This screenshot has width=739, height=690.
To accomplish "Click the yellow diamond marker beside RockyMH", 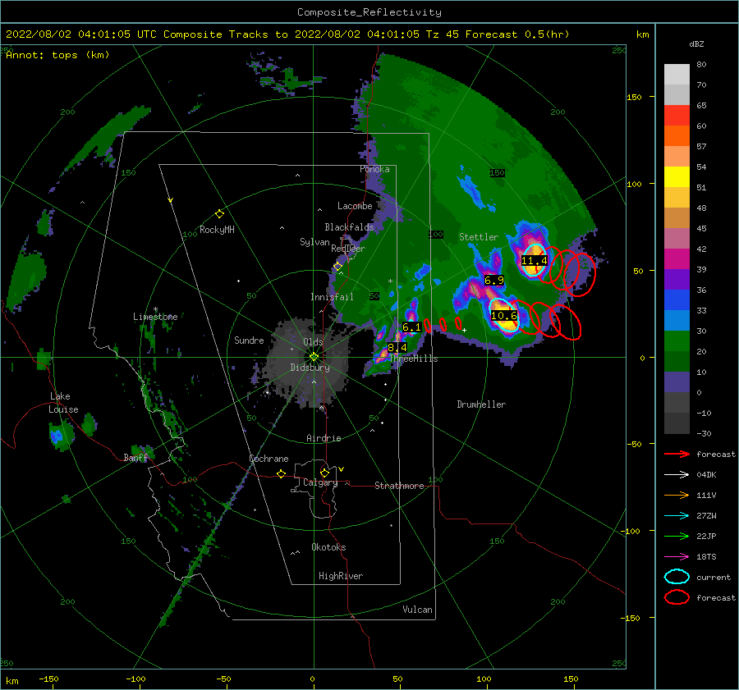I will click(219, 214).
